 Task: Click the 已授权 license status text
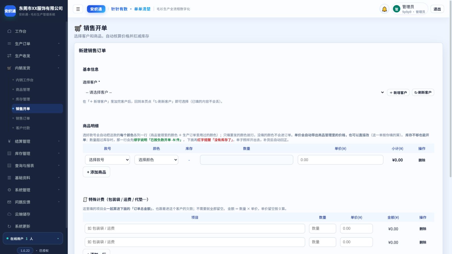click(x=44, y=251)
